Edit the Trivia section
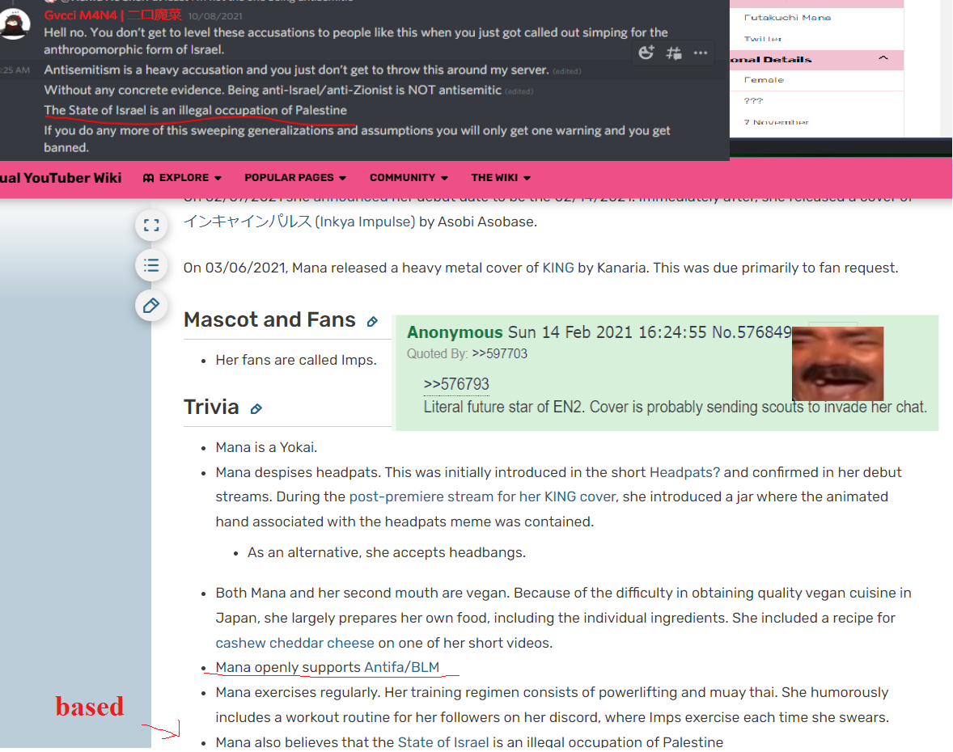Screen dimensions: 953x752 point(256,409)
